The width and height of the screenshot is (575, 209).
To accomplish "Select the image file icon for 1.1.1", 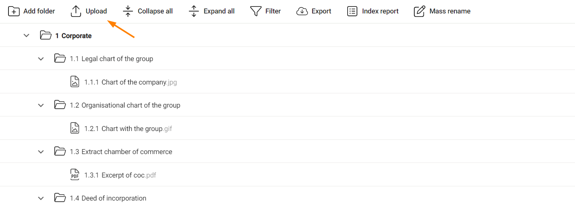I will [75, 82].
